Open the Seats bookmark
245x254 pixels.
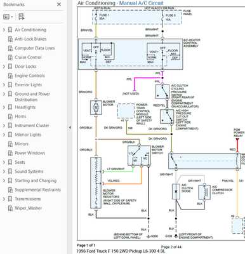[x=20, y=163]
